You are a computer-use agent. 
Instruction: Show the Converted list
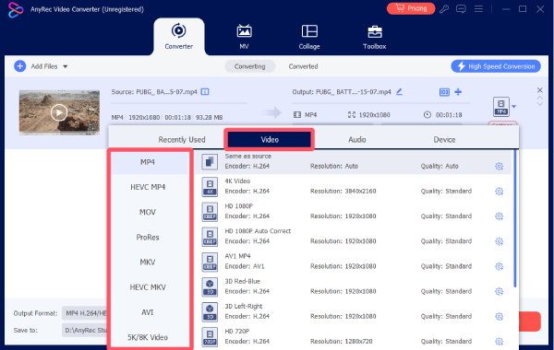303,66
